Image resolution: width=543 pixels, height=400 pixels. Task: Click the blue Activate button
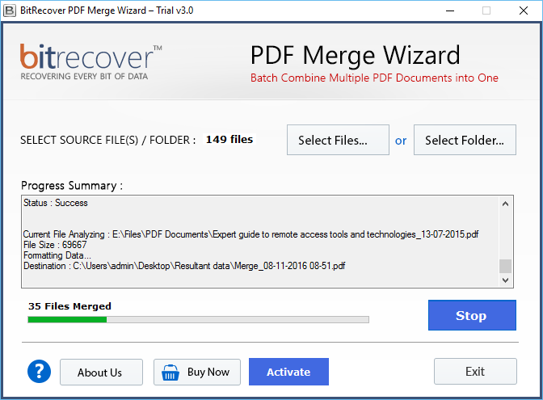pos(288,372)
